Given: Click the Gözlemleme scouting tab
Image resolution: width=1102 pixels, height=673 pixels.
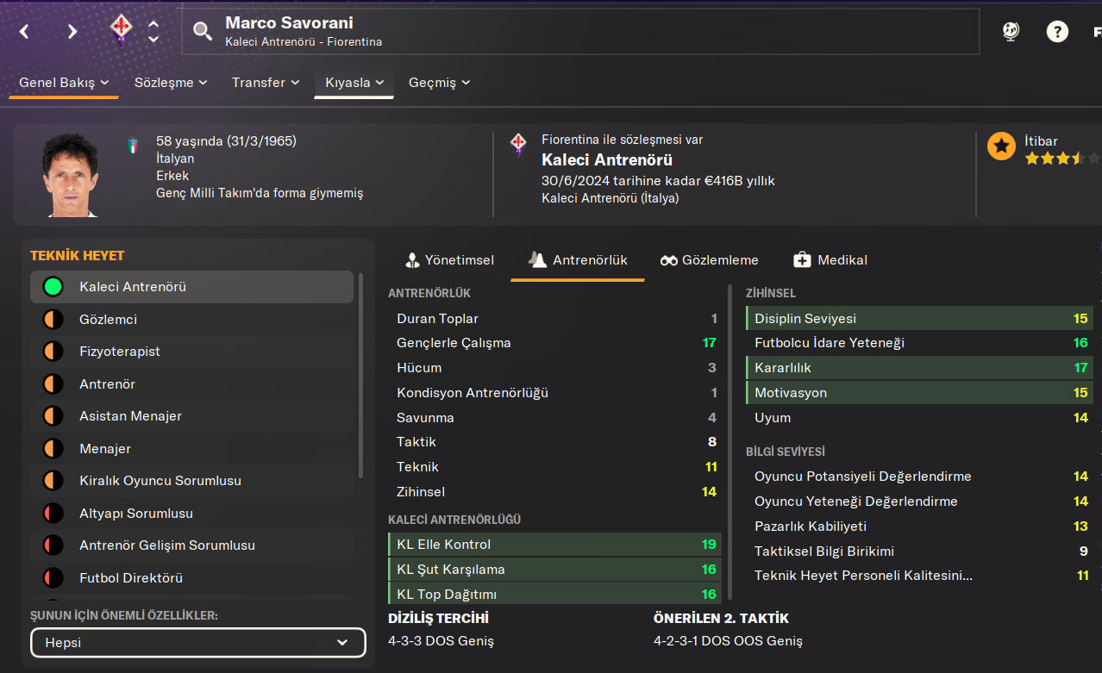Looking at the screenshot, I should point(709,260).
